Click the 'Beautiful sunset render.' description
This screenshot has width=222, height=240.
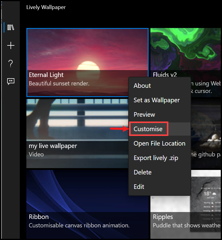click(x=59, y=83)
